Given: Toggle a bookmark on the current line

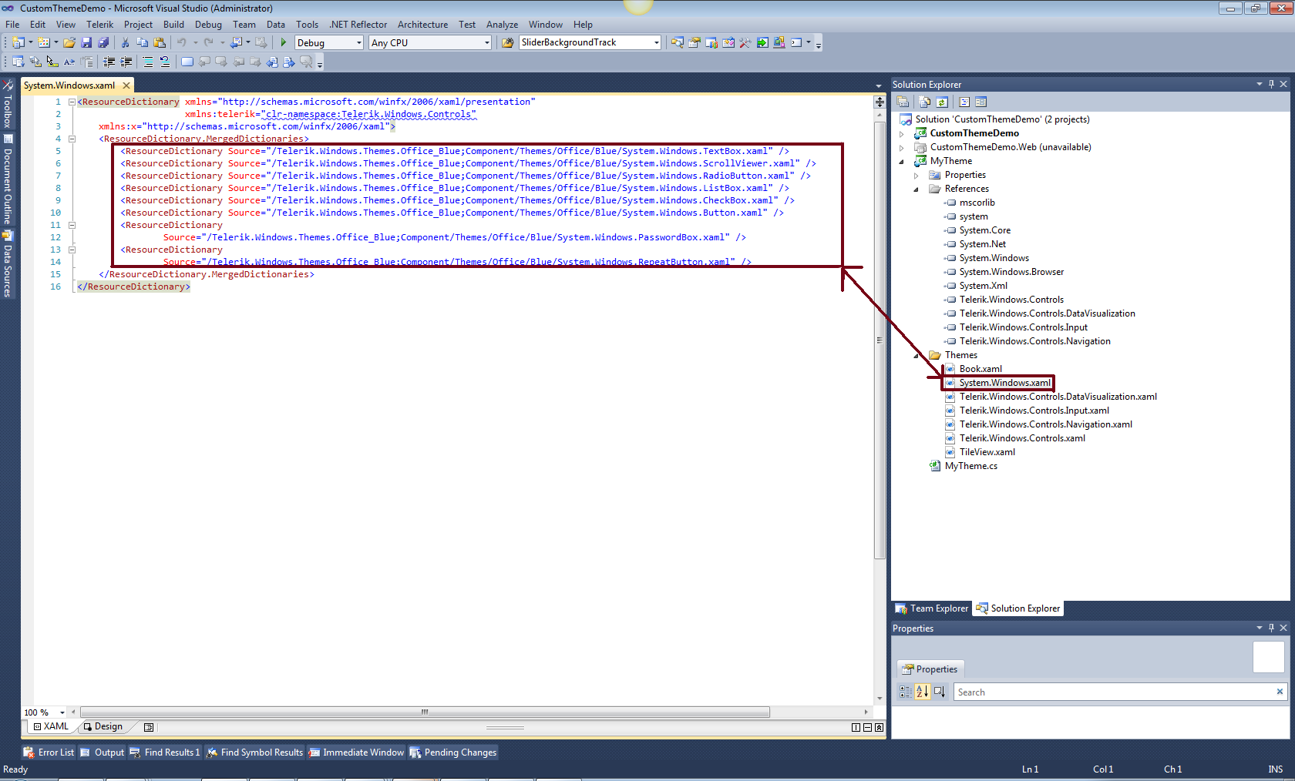Looking at the screenshot, I should 187,62.
